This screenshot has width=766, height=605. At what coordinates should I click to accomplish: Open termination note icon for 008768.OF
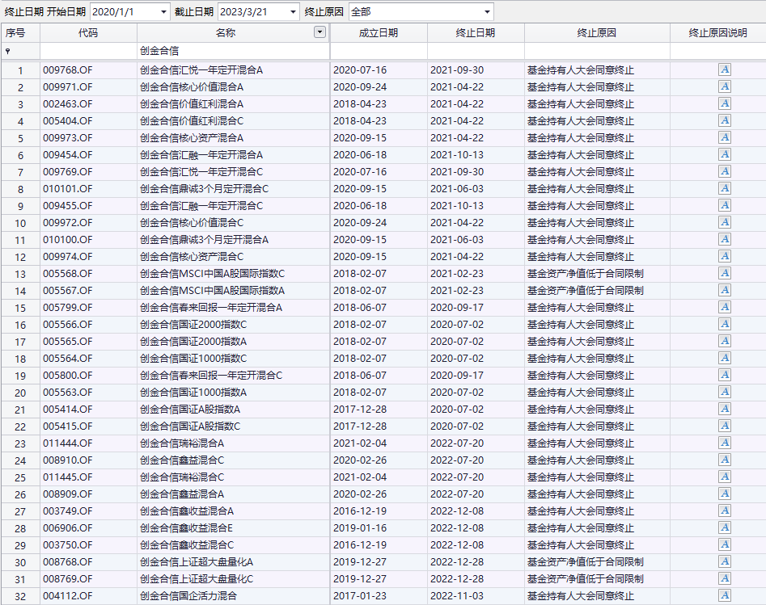(725, 561)
